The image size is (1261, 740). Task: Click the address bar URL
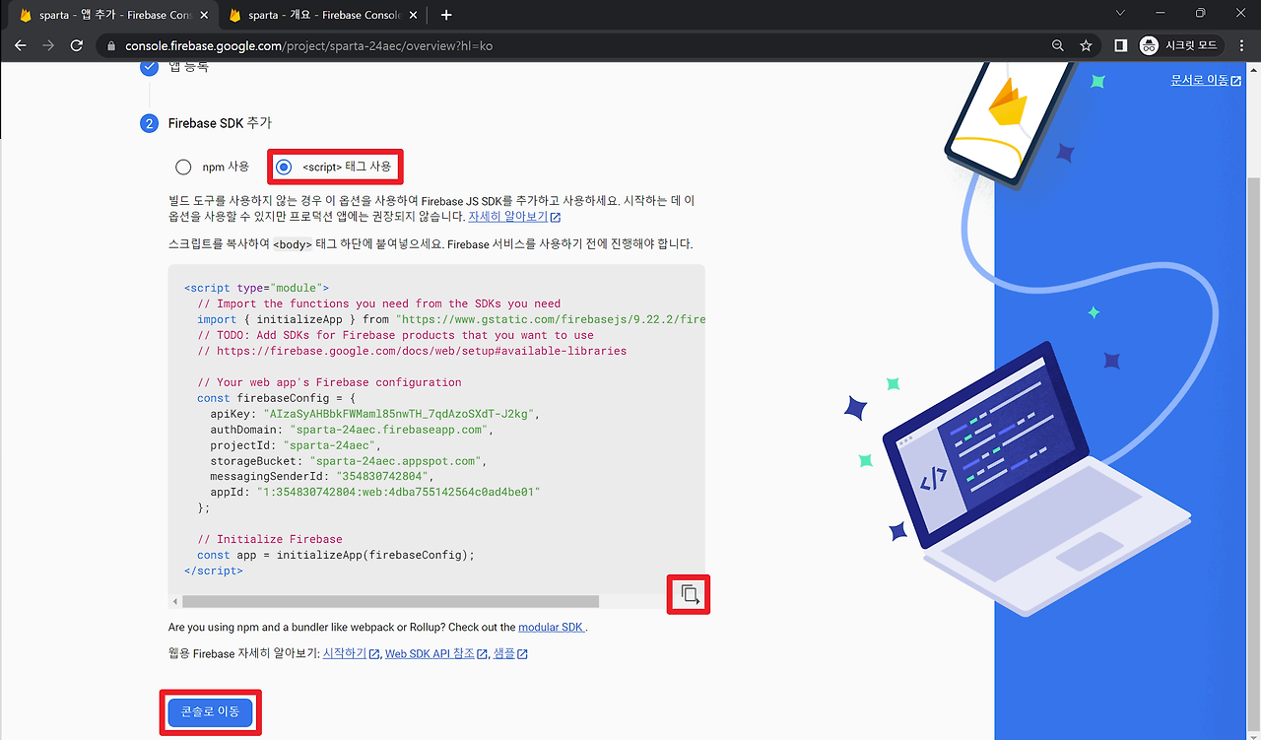click(x=308, y=46)
